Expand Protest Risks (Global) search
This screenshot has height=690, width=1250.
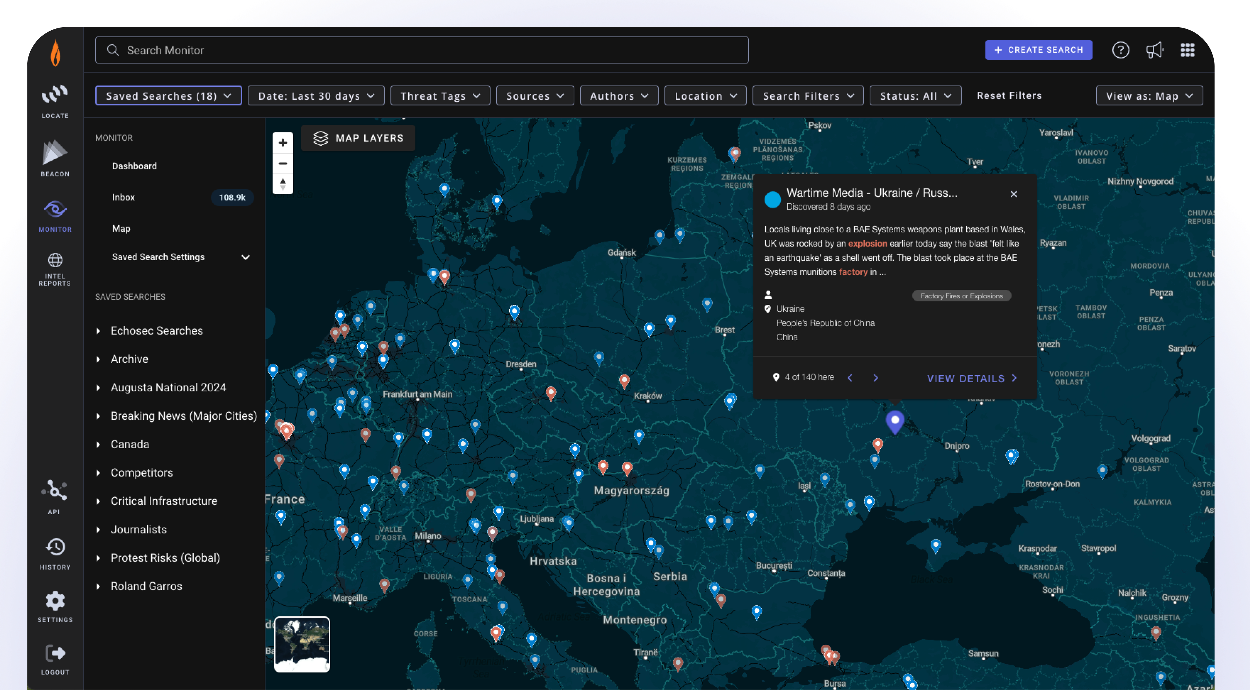(x=98, y=558)
